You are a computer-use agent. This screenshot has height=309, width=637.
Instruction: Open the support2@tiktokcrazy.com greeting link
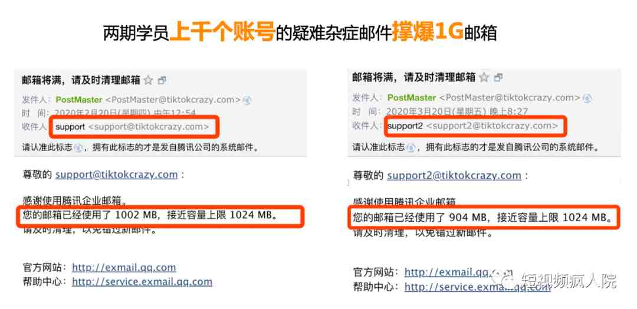pyautogui.click(x=454, y=175)
